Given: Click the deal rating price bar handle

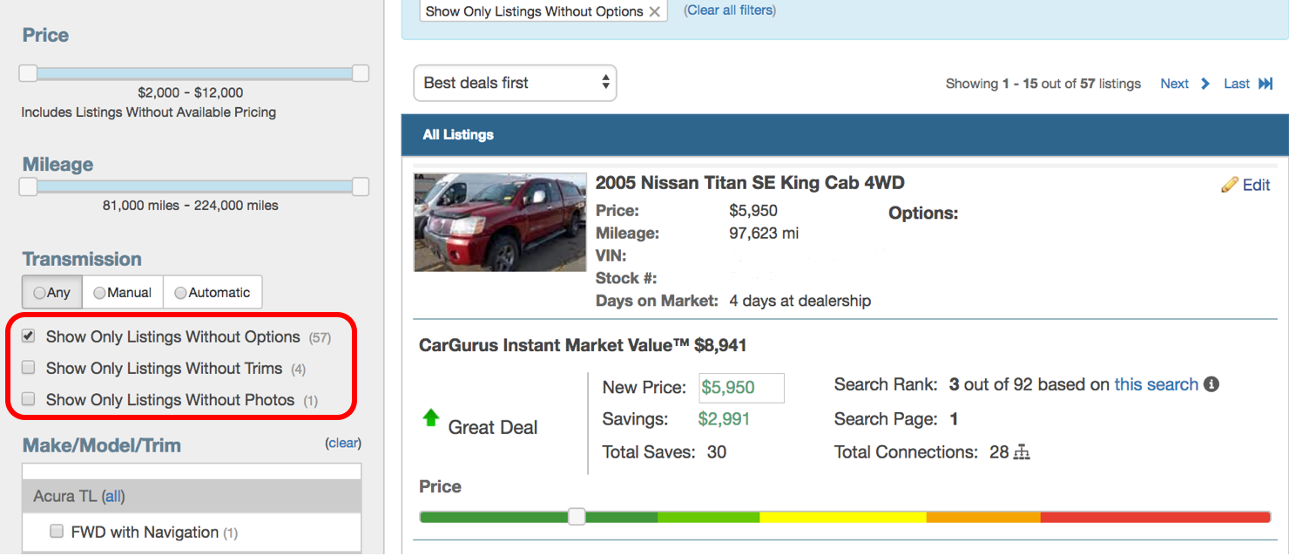Looking at the screenshot, I should click(577, 517).
